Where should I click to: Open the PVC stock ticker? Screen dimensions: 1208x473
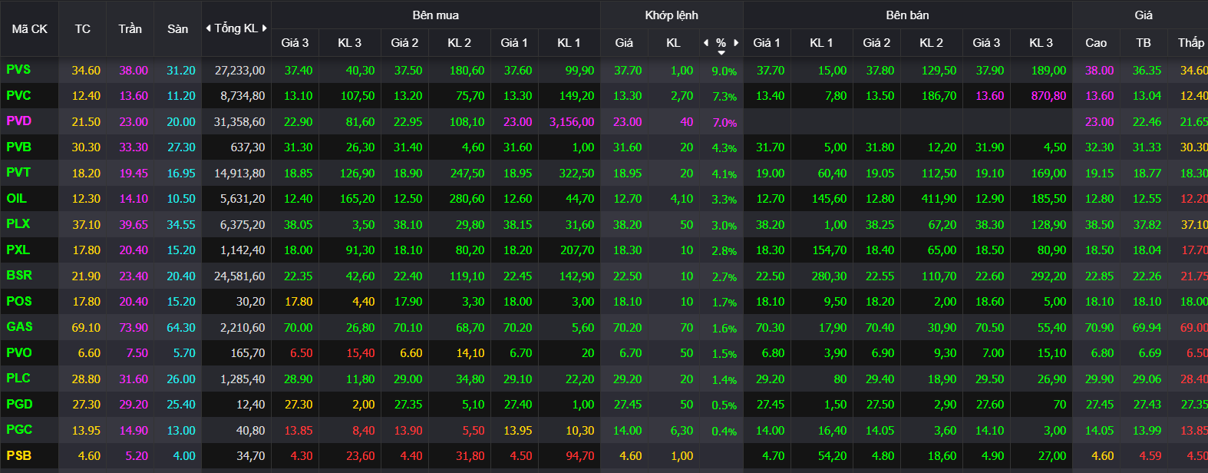point(18,96)
